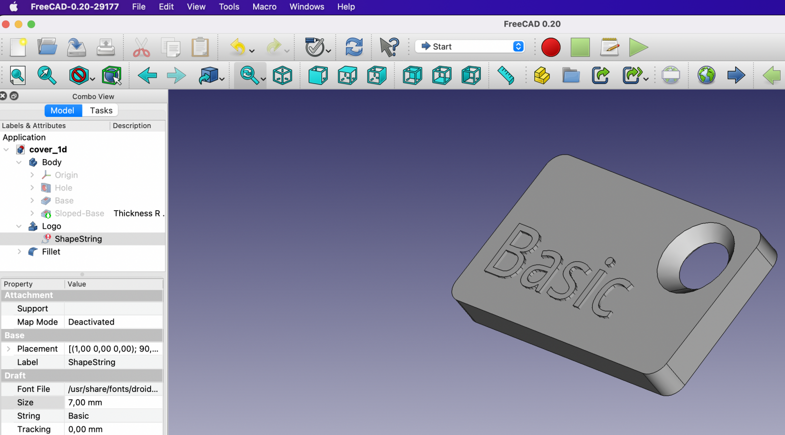Click the String value field Basic
785x435 pixels.
click(114, 416)
